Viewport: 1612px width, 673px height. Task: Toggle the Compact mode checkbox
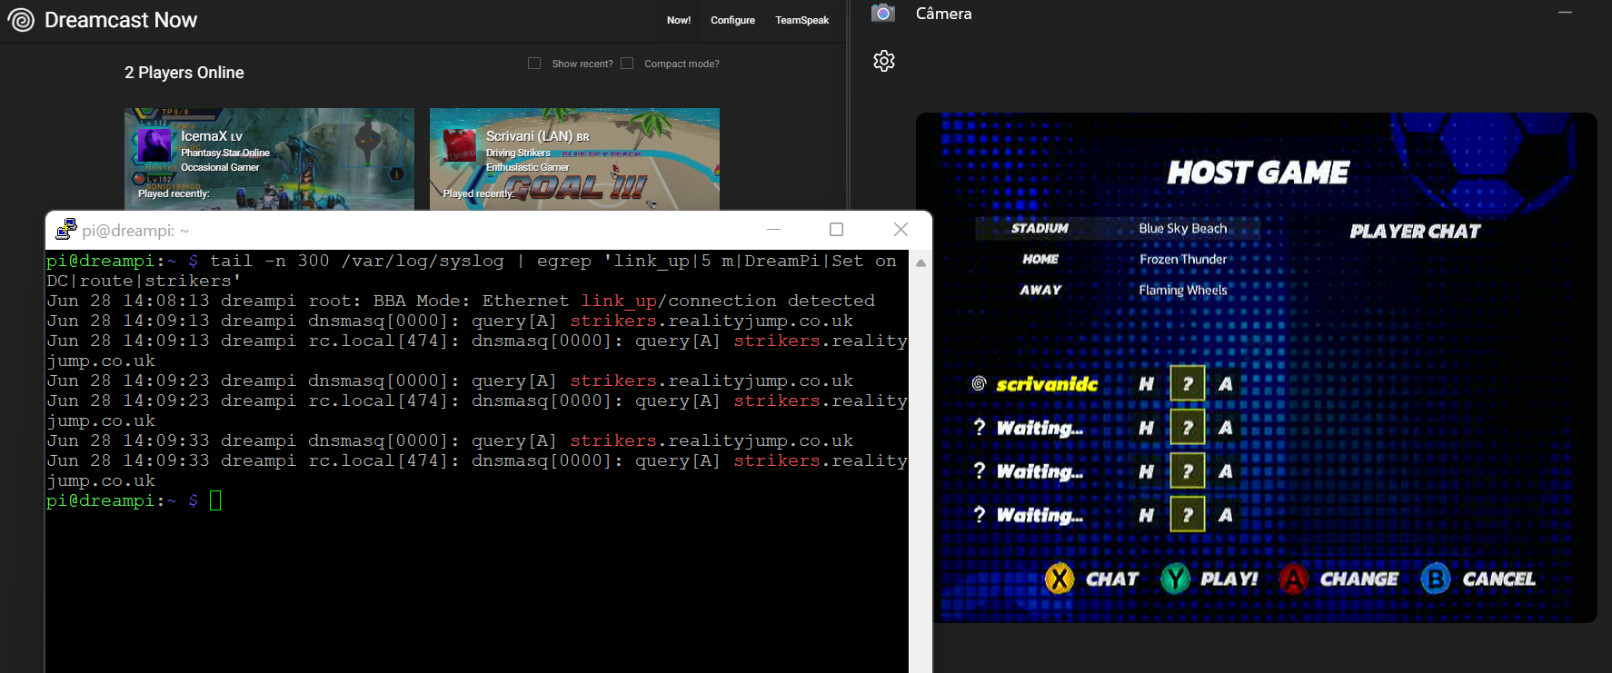click(x=627, y=64)
